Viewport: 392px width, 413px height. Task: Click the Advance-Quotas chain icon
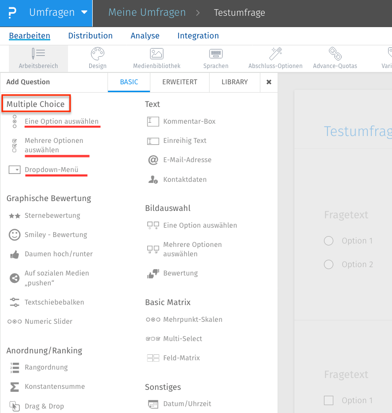pos(335,54)
